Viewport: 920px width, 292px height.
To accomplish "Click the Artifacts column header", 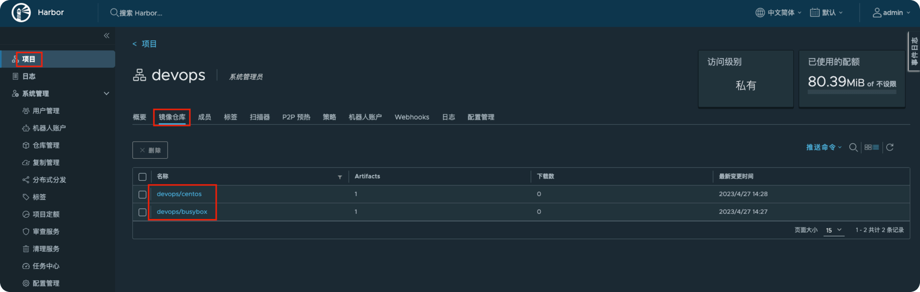I will tap(367, 176).
